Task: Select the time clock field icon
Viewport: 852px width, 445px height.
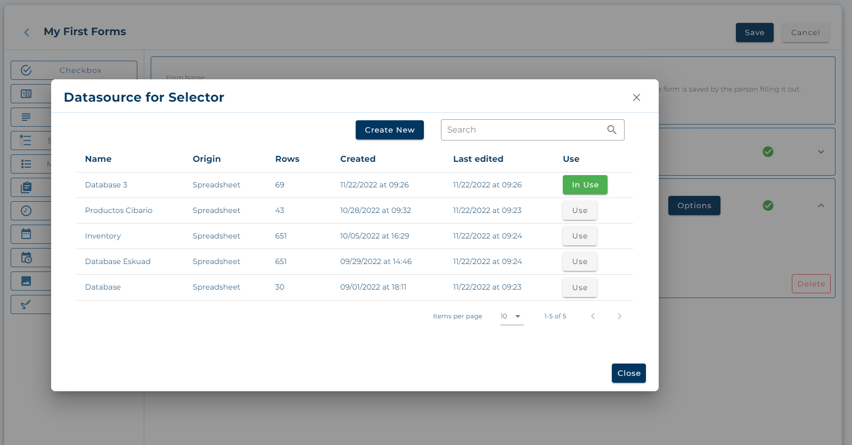Action: [x=26, y=211]
